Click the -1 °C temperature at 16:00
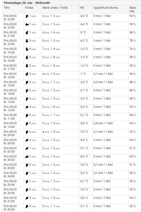The width and height of the screenshot is (141, 212). pos(82,74)
